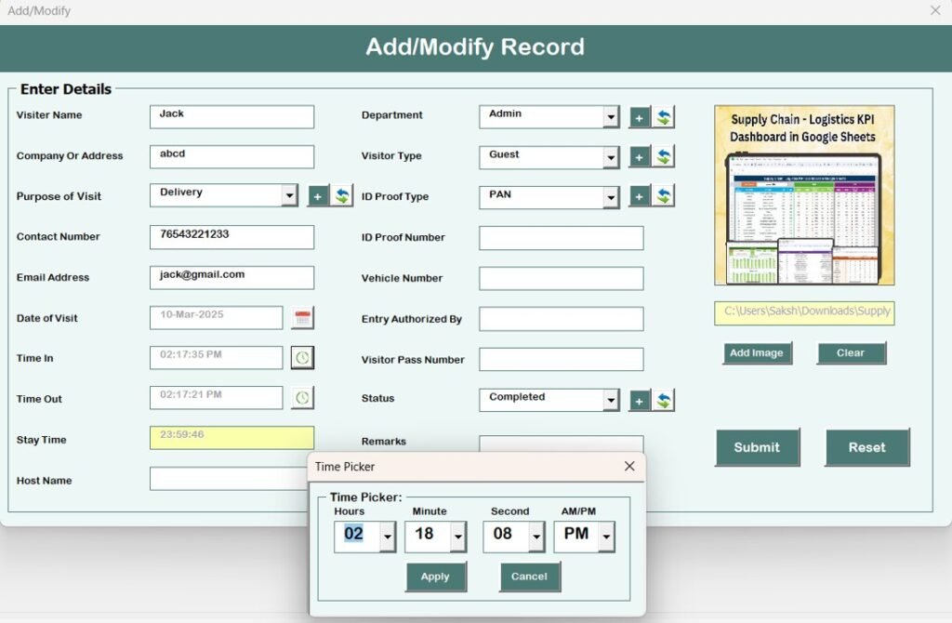Image resolution: width=952 pixels, height=623 pixels.
Task: Refresh Visitor Type options with sync icon
Action: [x=662, y=157]
